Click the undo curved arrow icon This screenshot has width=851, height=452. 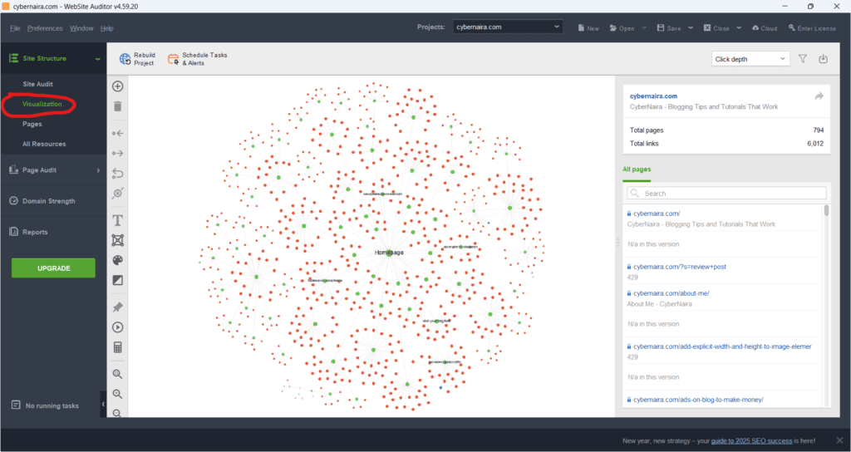pyautogui.click(x=117, y=173)
